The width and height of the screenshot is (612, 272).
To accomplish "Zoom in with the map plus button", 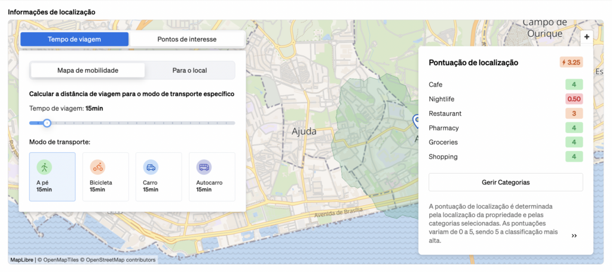I will [x=587, y=37].
